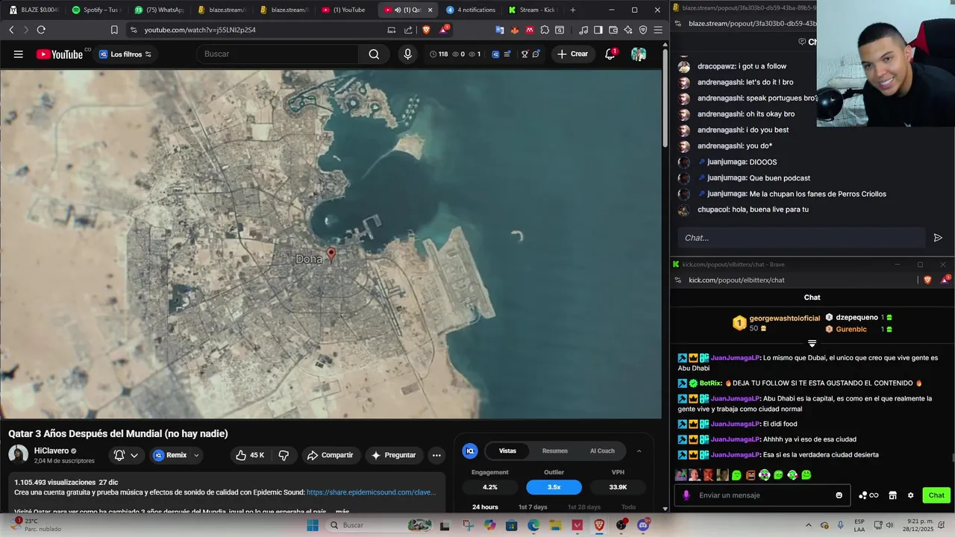Screen dimensions: 955x537
Task: Open Brave Leo AI sparkle icon
Action: [x=628, y=30]
